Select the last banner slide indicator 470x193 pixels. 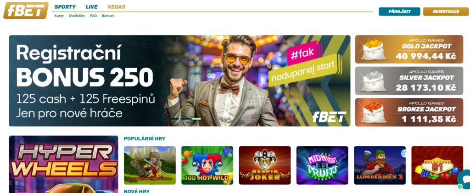[196, 119]
